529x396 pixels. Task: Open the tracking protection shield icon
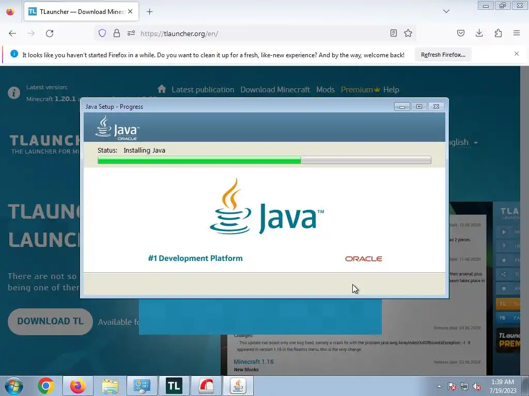coord(102,33)
